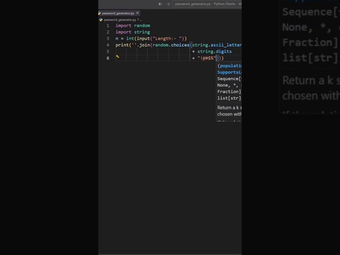Viewport: 340px width, 255px height.
Task: Click the Python file icon in breadcrumb
Action: [x=101, y=20]
